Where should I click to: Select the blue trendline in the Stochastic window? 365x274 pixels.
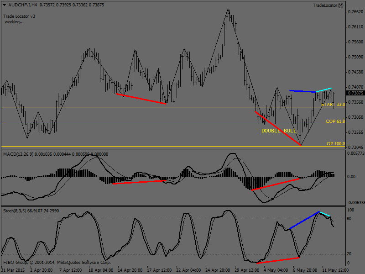click(x=303, y=221)
